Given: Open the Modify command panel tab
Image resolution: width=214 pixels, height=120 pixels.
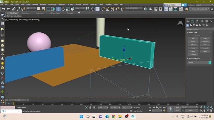Looking at the screenshot, I should click(x=193, y=21).
